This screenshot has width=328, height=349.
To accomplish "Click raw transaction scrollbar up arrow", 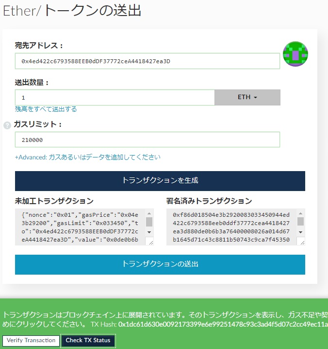I will pos(149,213).
